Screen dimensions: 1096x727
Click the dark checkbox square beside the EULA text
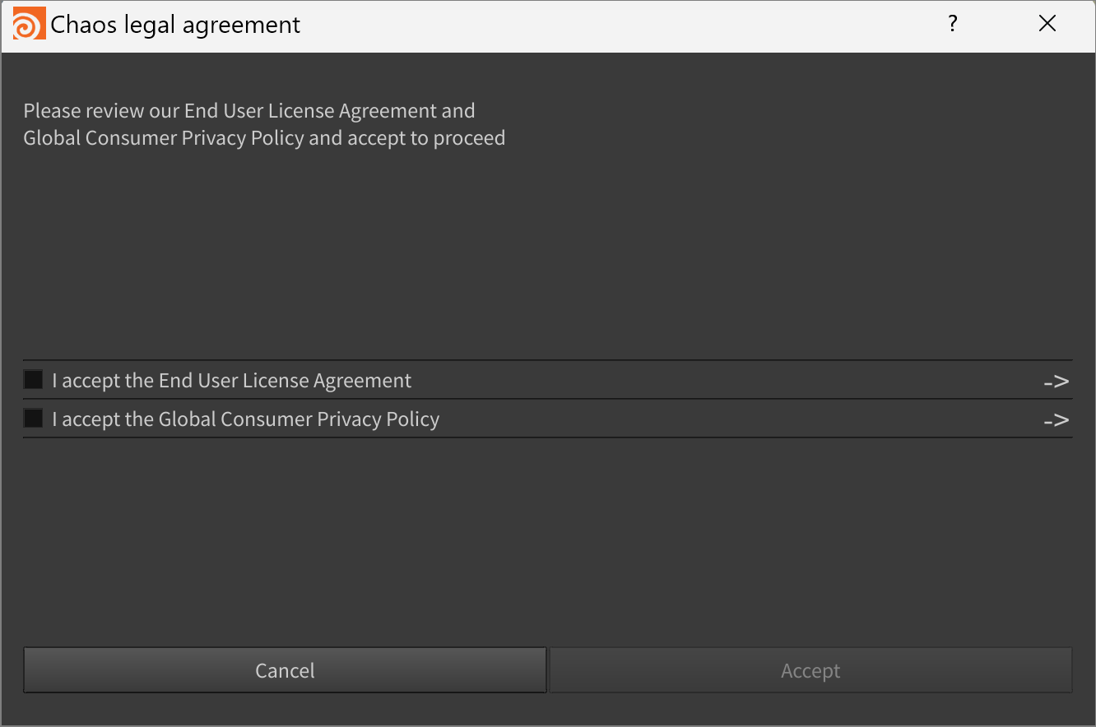pyautogui.click(x=33, y=380)
